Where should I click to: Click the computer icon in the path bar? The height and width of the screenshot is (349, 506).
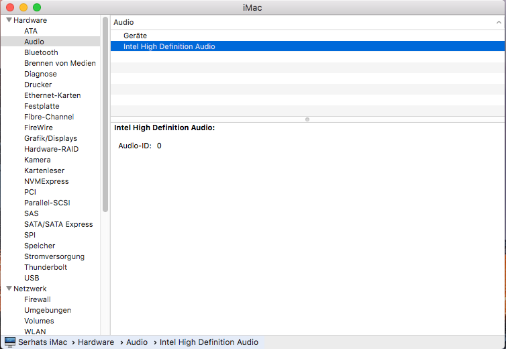pos(10,342)
